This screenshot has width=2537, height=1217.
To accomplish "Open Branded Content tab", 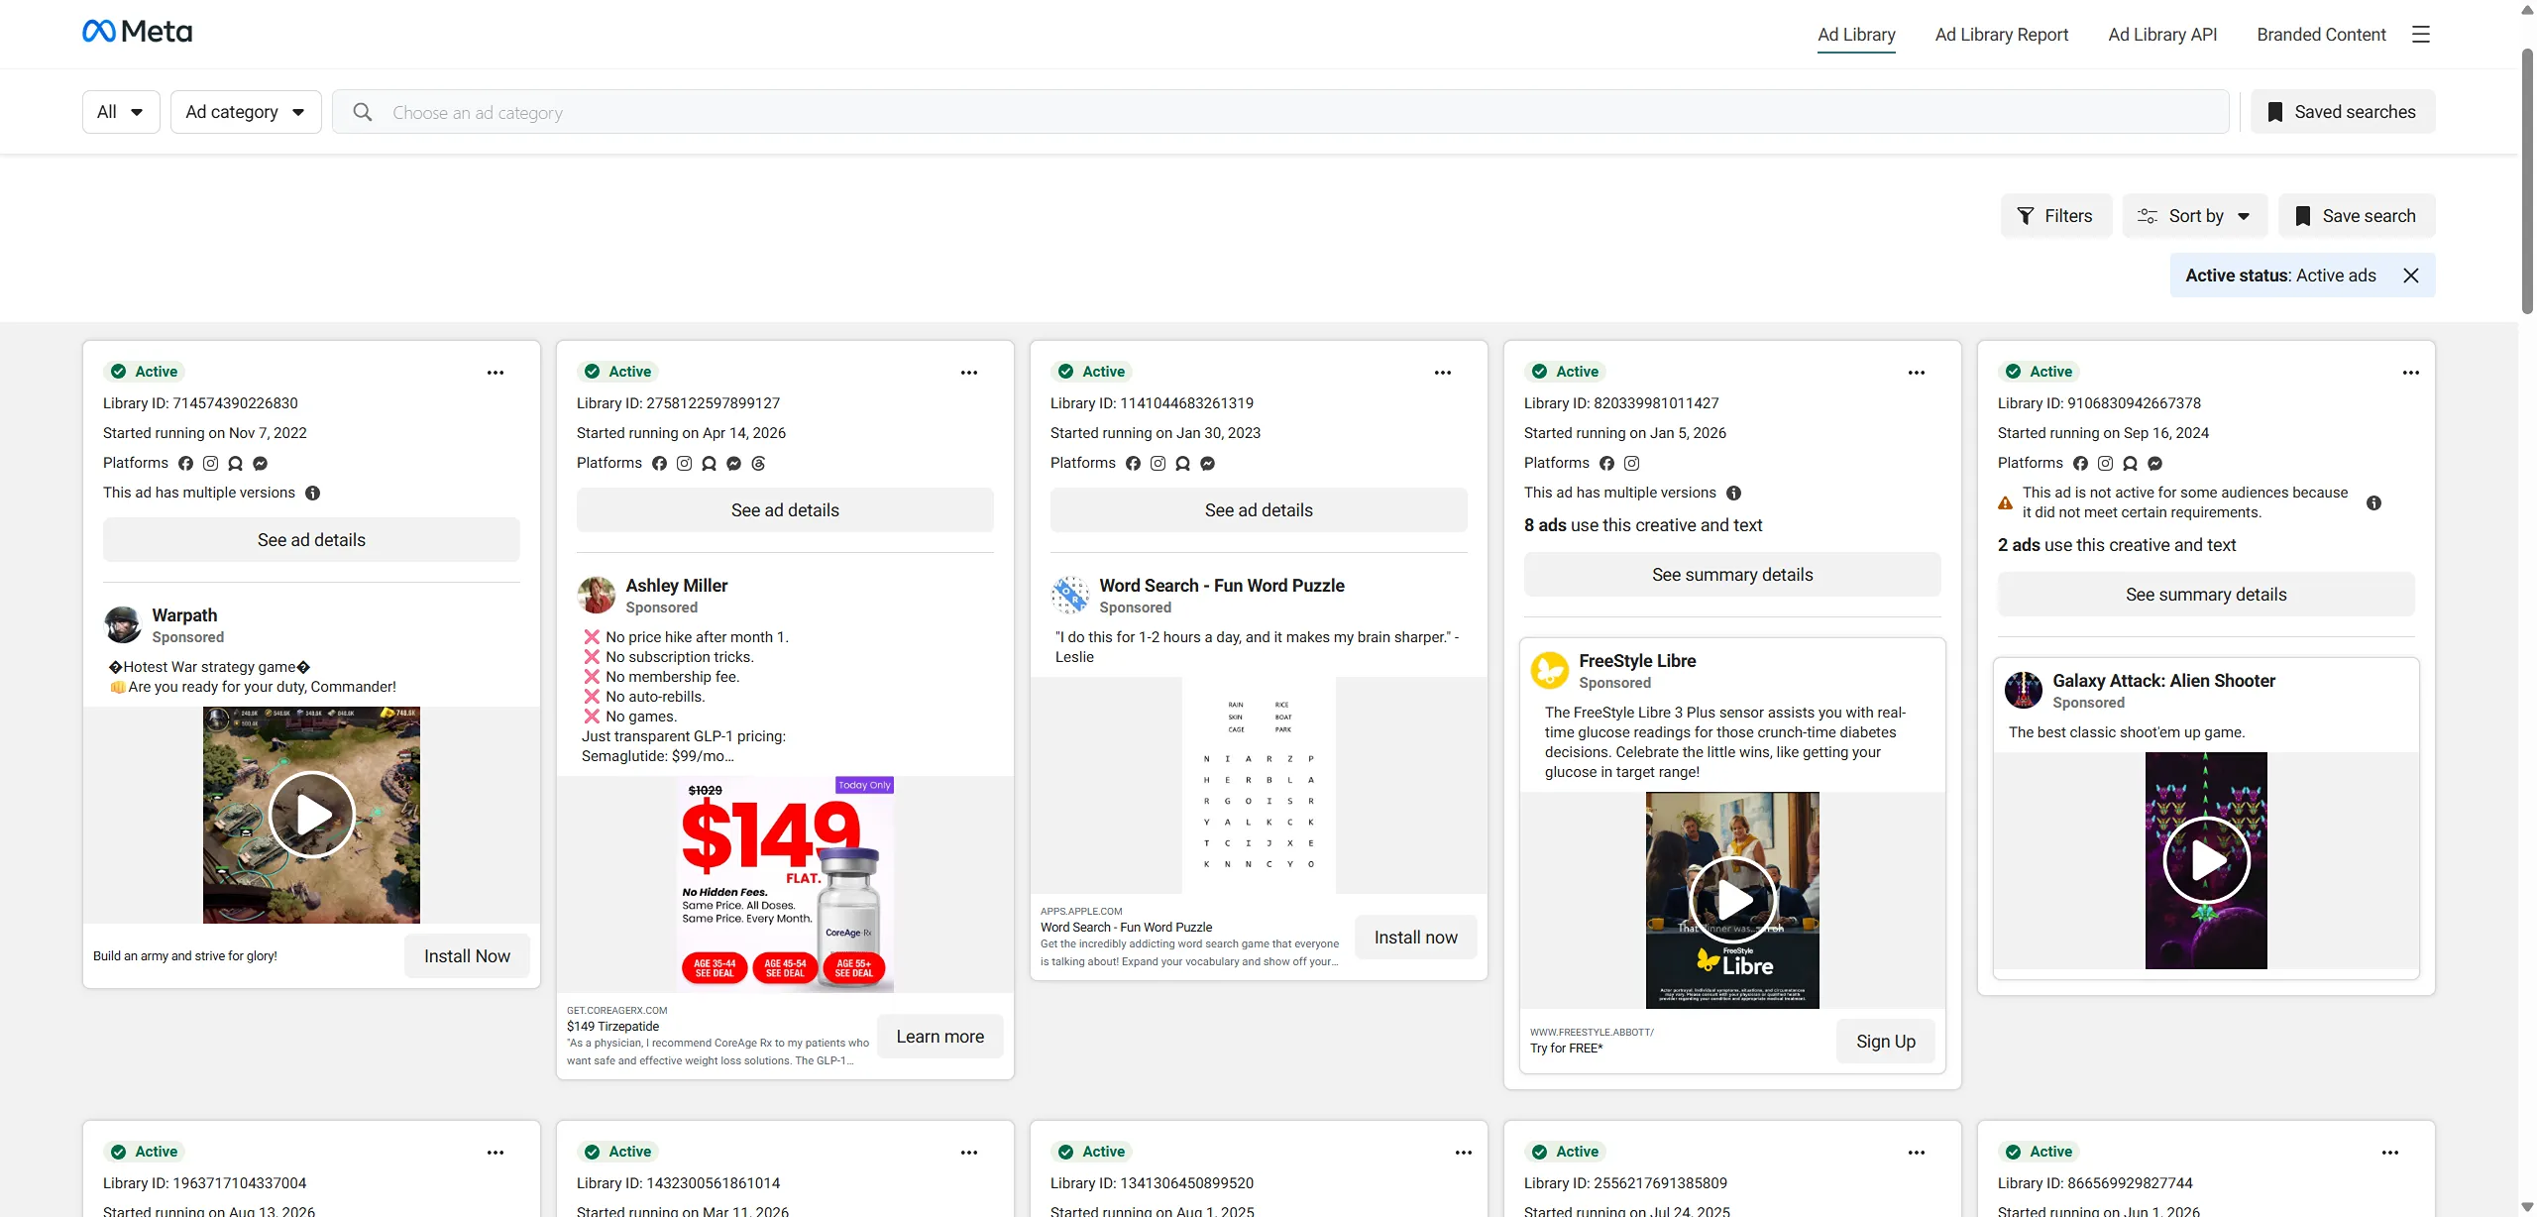I will point(2321,35).
